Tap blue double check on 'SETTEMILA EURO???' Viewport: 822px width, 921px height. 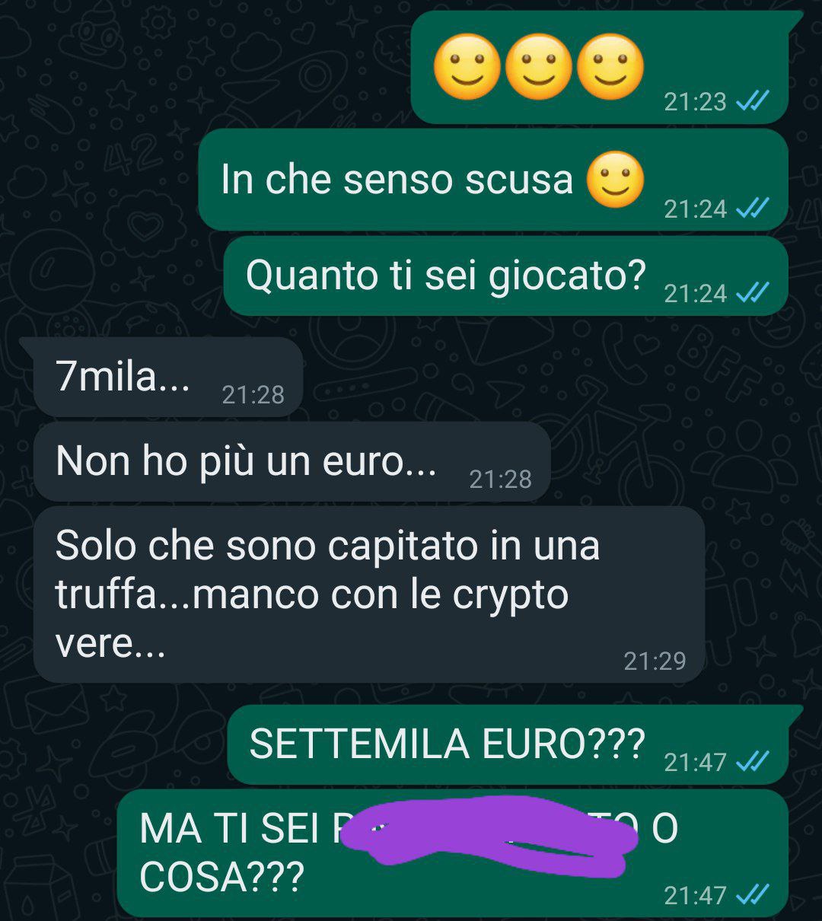(753, 761)
